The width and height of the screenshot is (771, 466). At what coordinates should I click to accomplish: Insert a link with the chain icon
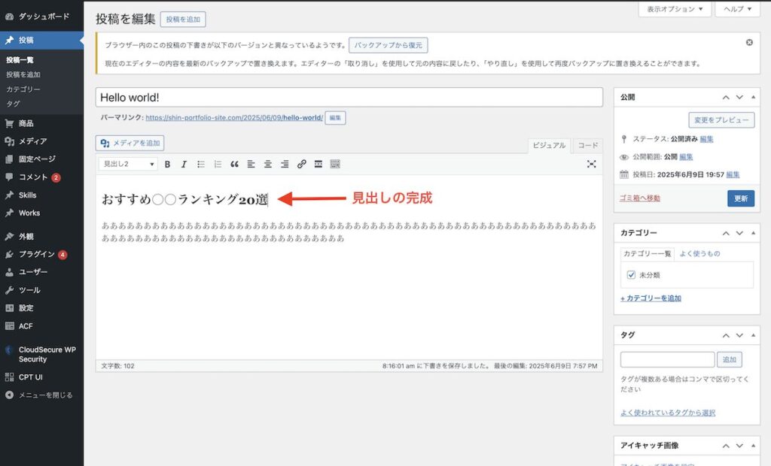pyautogui.click(x=300, y=164)
